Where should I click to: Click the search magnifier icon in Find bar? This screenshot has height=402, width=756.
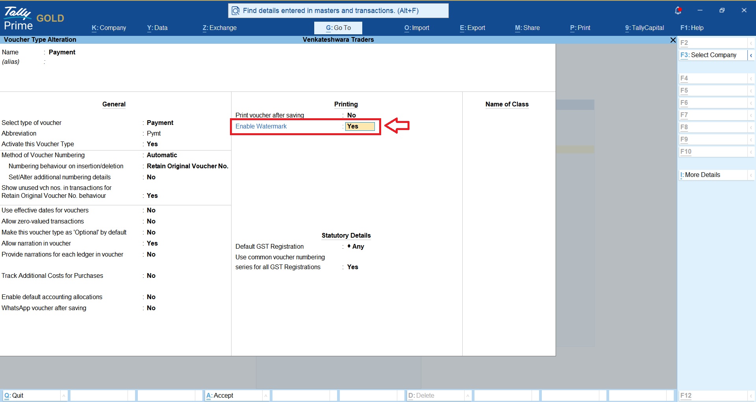(235, 11)
